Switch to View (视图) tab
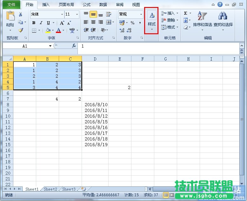247x201 pixels. pyautogui.click(x=136, y=5)
